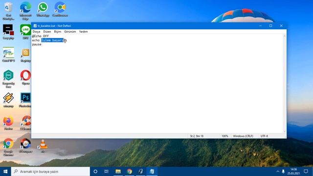The image size is (313, 176).
Task: Open the LINE messenger desktop shortcut
Action: point(25,32)
